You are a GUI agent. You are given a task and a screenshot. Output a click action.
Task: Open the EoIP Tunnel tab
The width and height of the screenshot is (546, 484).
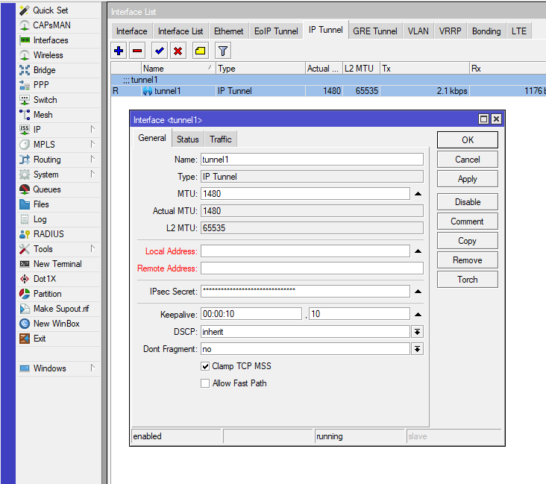[x=276, y=31]
